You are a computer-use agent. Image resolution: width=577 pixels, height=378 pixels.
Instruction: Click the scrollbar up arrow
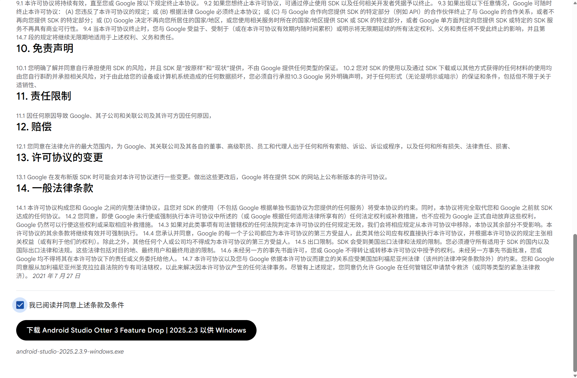click(575, 3)
